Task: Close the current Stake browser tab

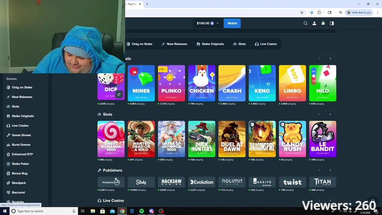Action: pyautogui.click(x=140, y=4)
